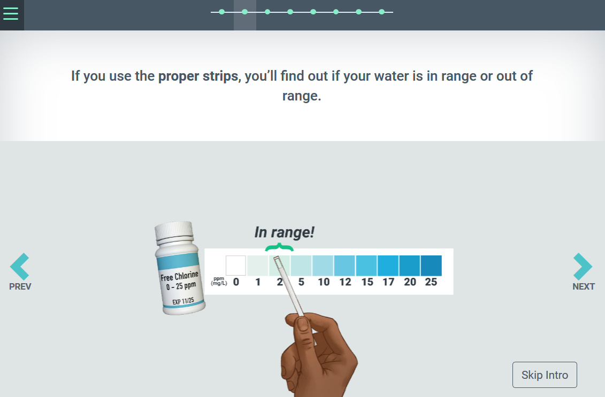
Task: Select the 1 ppm color swatch
Action: [258, 266]
